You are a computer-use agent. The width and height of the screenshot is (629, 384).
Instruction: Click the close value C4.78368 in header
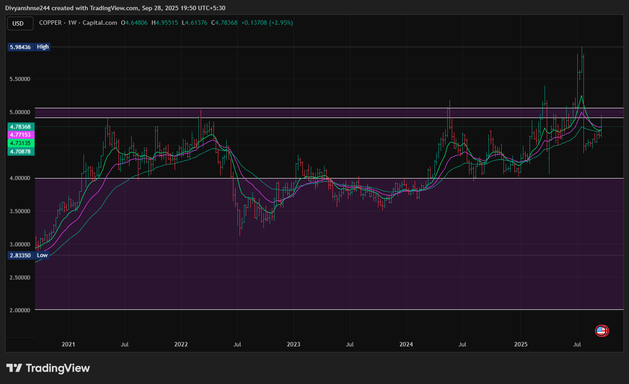(224, 23)
